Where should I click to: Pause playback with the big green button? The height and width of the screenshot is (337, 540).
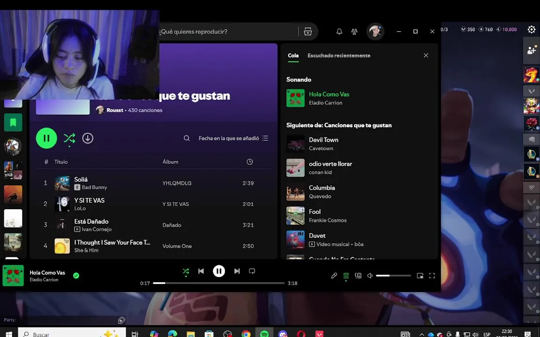46,138
